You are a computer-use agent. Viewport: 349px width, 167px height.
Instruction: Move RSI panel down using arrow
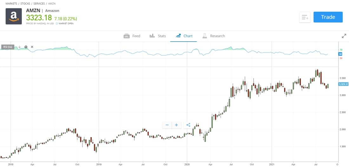pos(20,47)
